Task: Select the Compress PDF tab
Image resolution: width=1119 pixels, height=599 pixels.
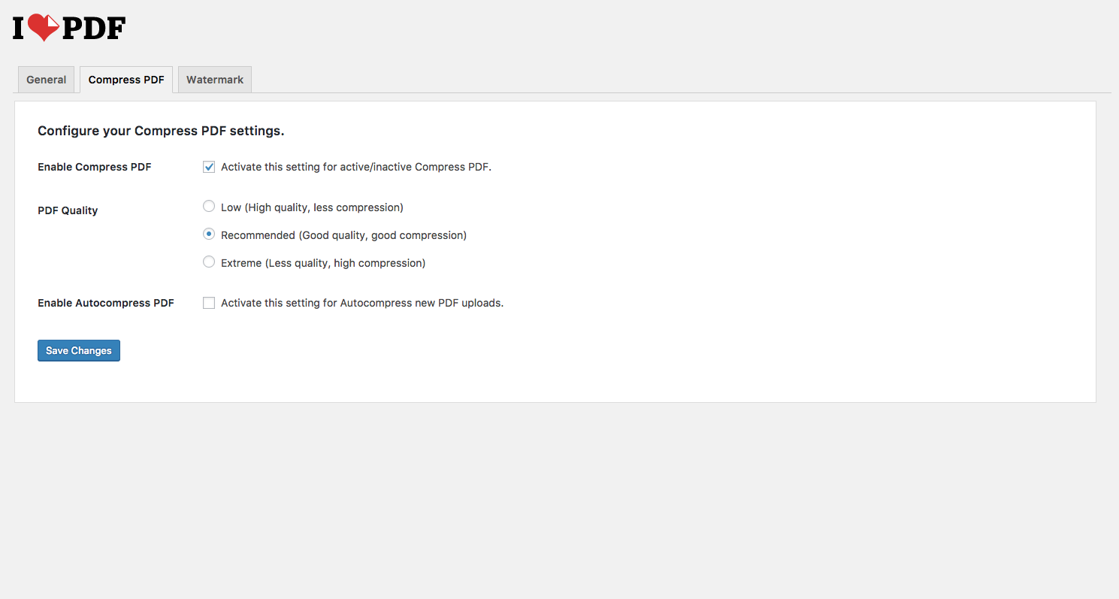Action: [x=126, y=80]
